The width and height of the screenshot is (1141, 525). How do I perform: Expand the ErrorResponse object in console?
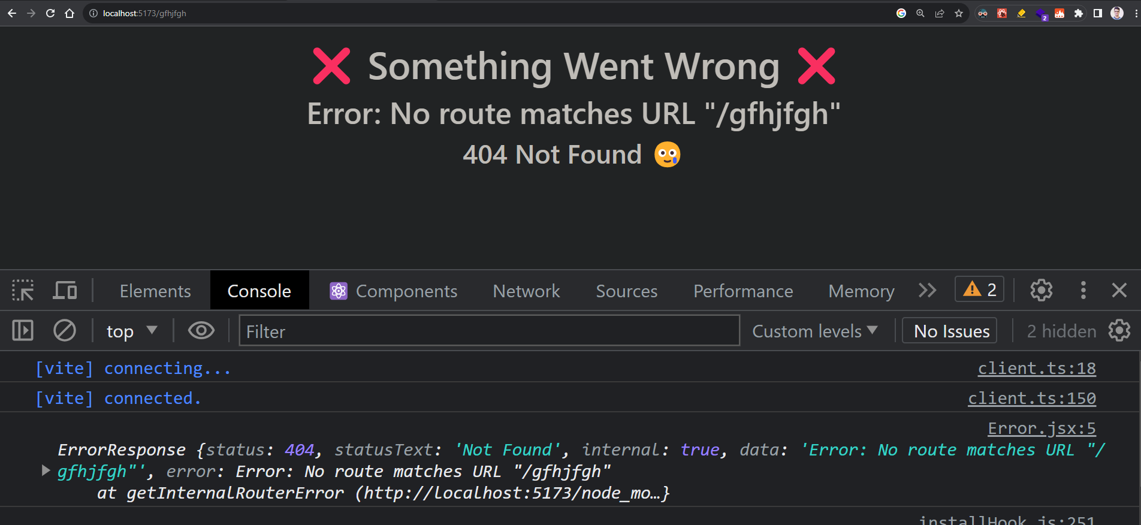pos(46,471)
